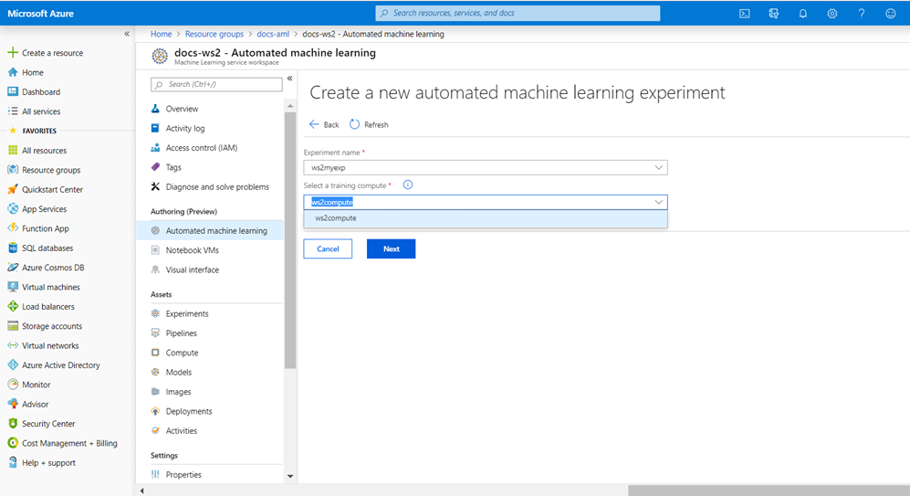Click the Virtual machines monitor icon
This screenshot has height=496, width=910.
point(13,287)
